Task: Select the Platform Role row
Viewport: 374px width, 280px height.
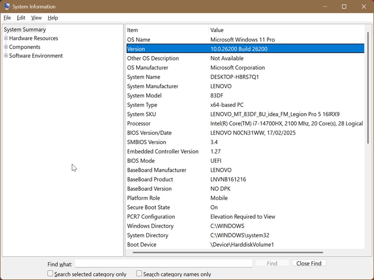Action: (245, 198)
